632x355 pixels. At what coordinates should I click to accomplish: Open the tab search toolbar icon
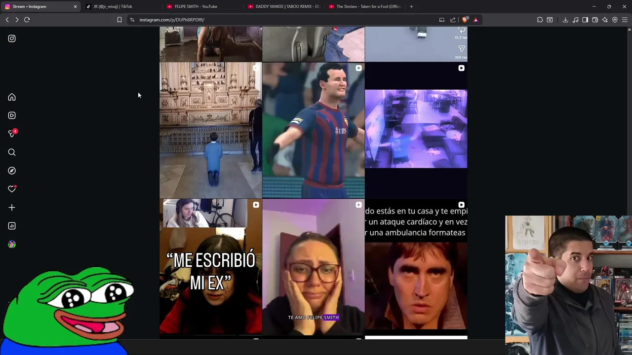tap(550, 20)
